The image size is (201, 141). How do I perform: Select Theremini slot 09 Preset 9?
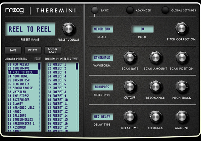pyautogui.click(x=61, y=96)
